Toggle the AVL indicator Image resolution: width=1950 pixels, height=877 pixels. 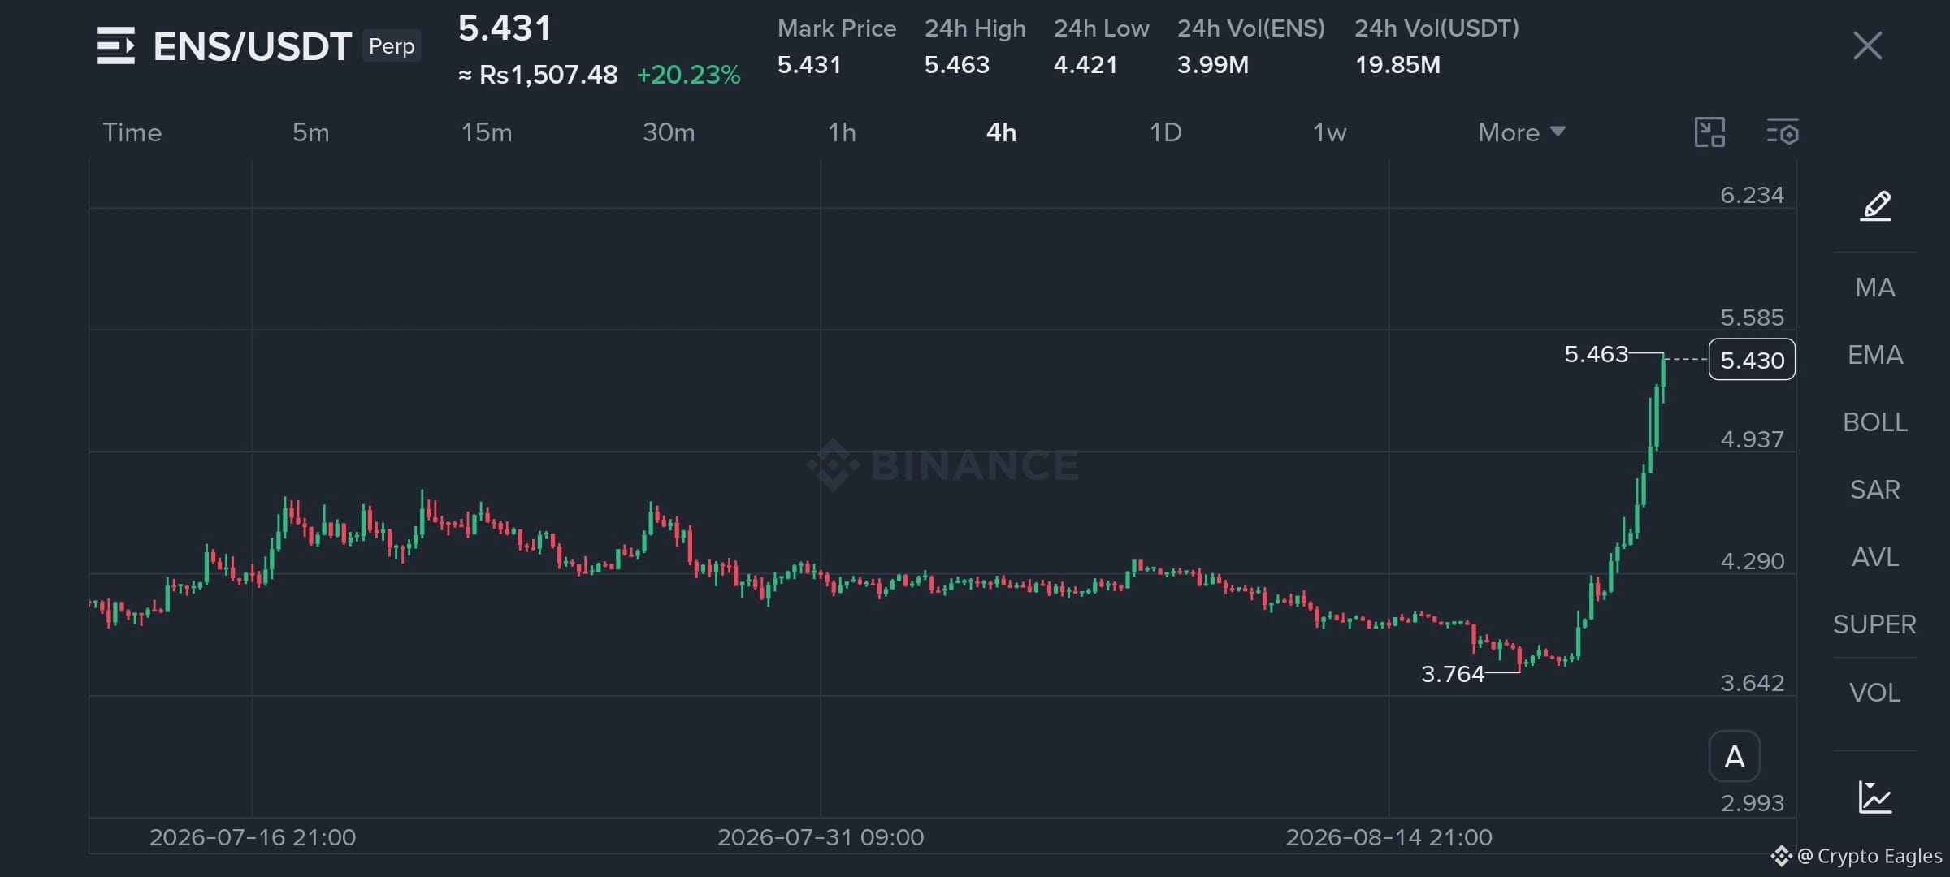point(1875,556)
